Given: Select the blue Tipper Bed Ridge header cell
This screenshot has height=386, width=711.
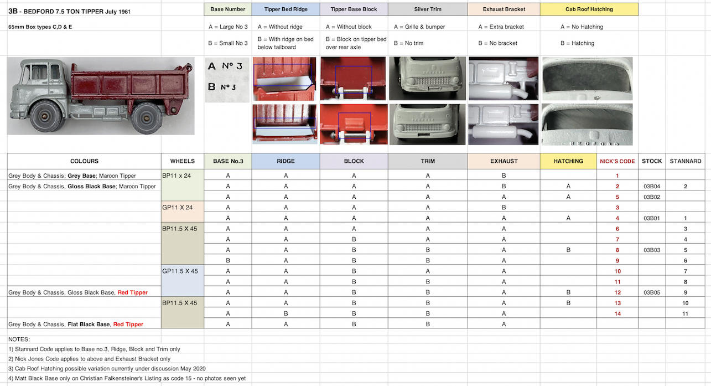Looking at the screenshot, I should (286, 9).
